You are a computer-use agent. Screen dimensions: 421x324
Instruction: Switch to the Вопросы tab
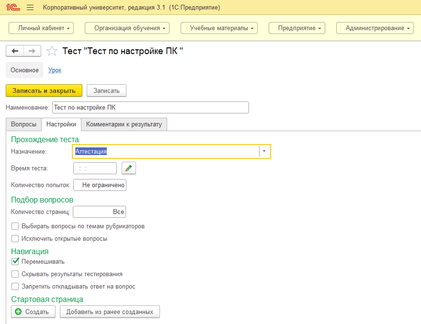(x=23, y=124)
